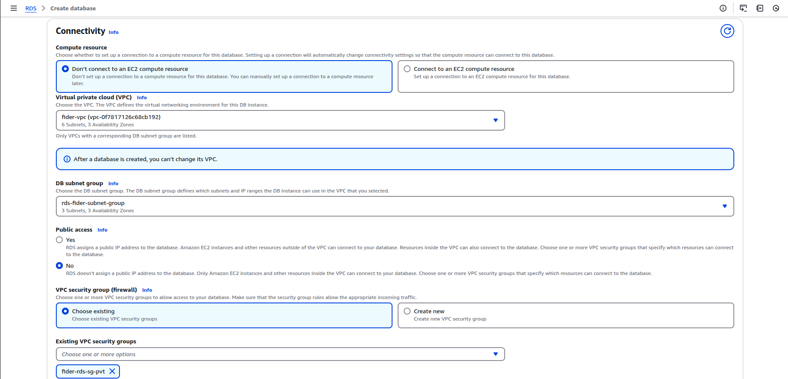788x379 pixels.
Task: Open the CloudShell terminal icon
Action: (x=743, y=8)
